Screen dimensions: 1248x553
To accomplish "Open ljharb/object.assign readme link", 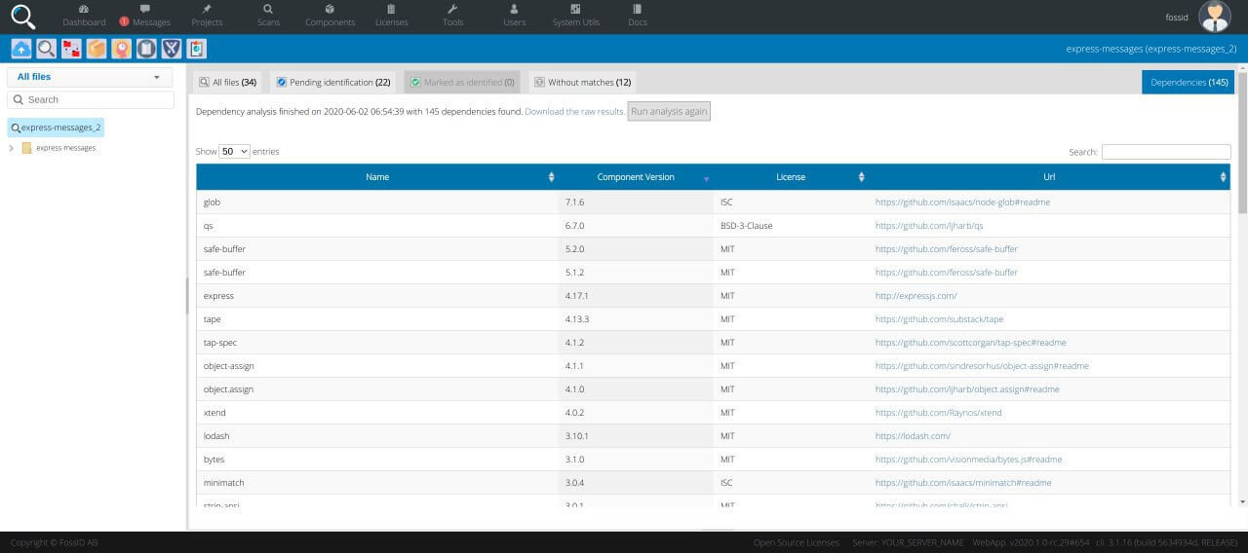I will 967,389.
